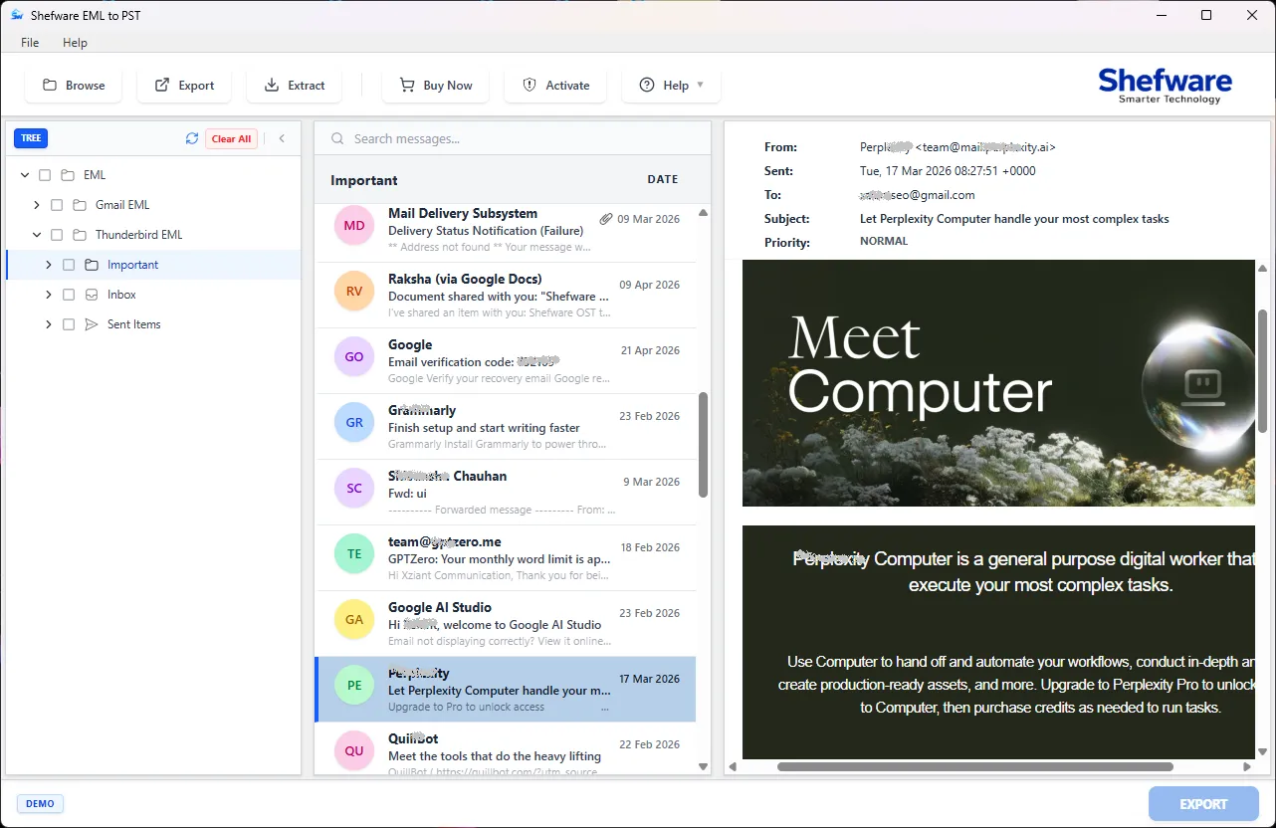The height and width of the screenshot is (828, 1276).
Task: Click the Meet Computer banner image
Action: tap(998, 383)
